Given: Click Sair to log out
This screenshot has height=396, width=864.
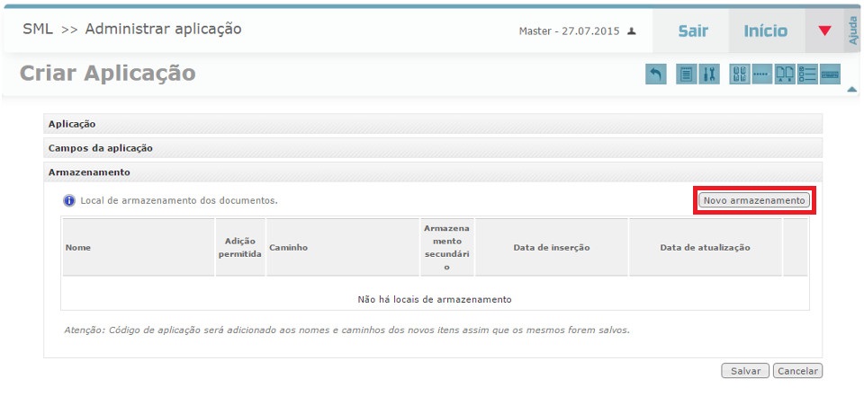Looking at the screenshot, I should click(x=693, y=31).
